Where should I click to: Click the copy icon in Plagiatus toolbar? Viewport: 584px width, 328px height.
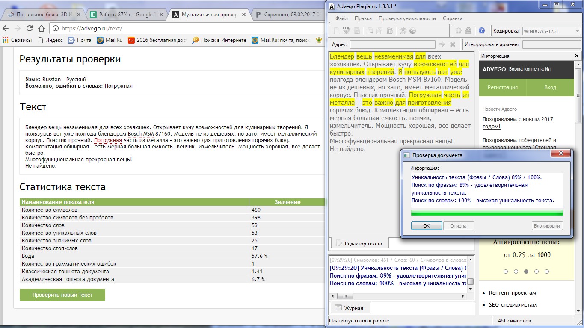pos(379,31)
